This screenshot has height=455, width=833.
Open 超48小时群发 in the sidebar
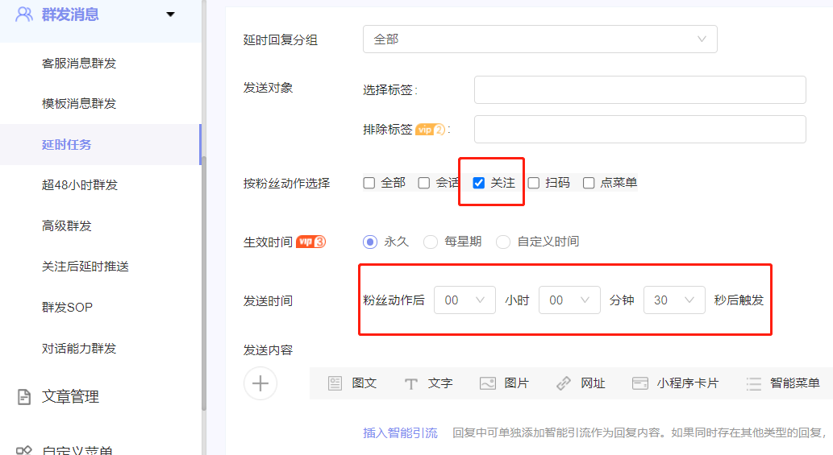(x=80, y=184)
